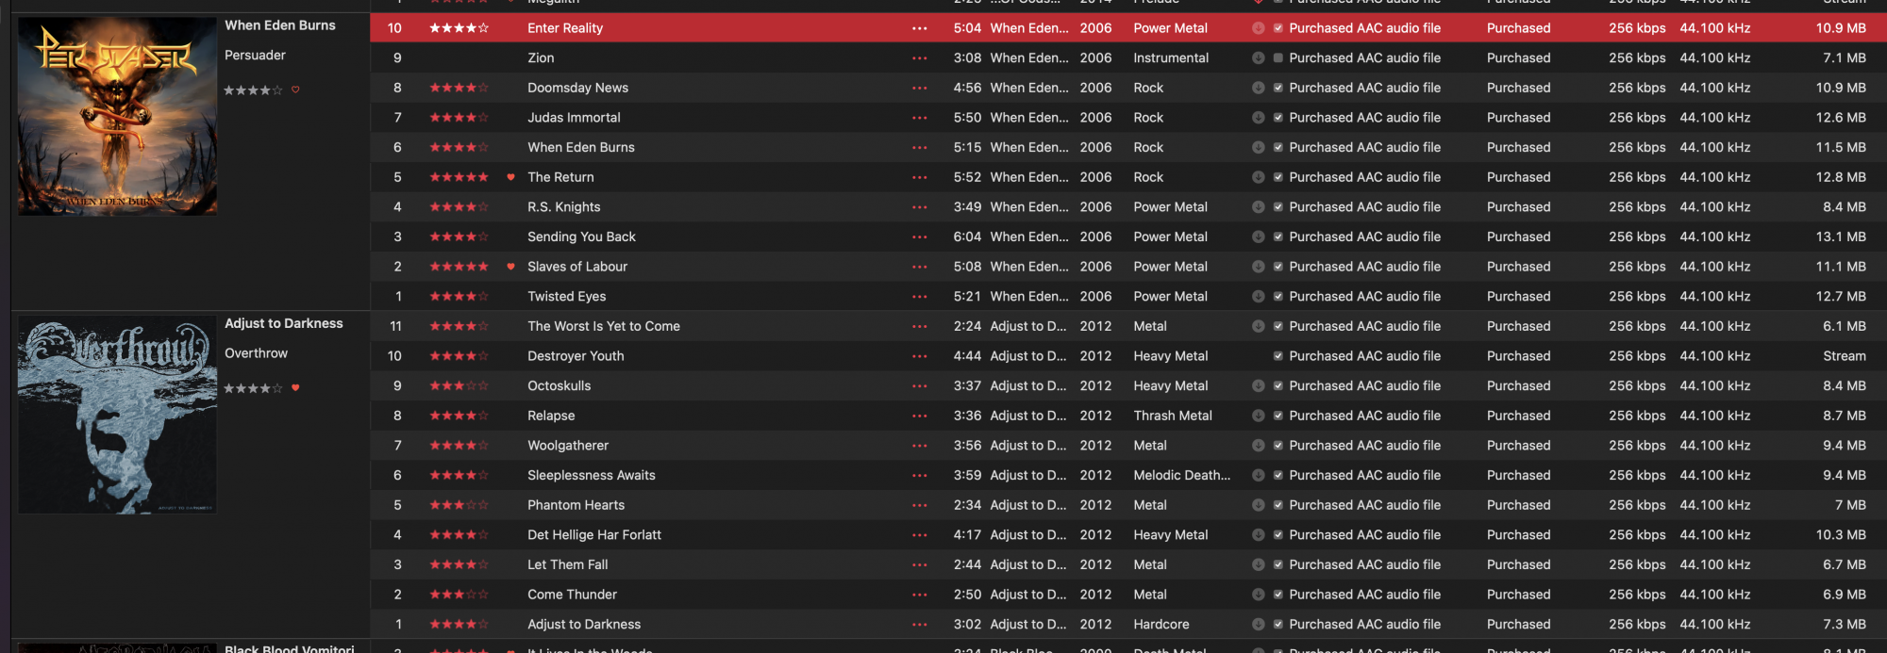Uncheck the Destroyer Youth checkbox
This screenshot has height=653, width=1887.
(1277, 356)
